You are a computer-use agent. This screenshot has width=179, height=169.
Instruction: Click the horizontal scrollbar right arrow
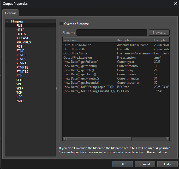tap(168, 139)
